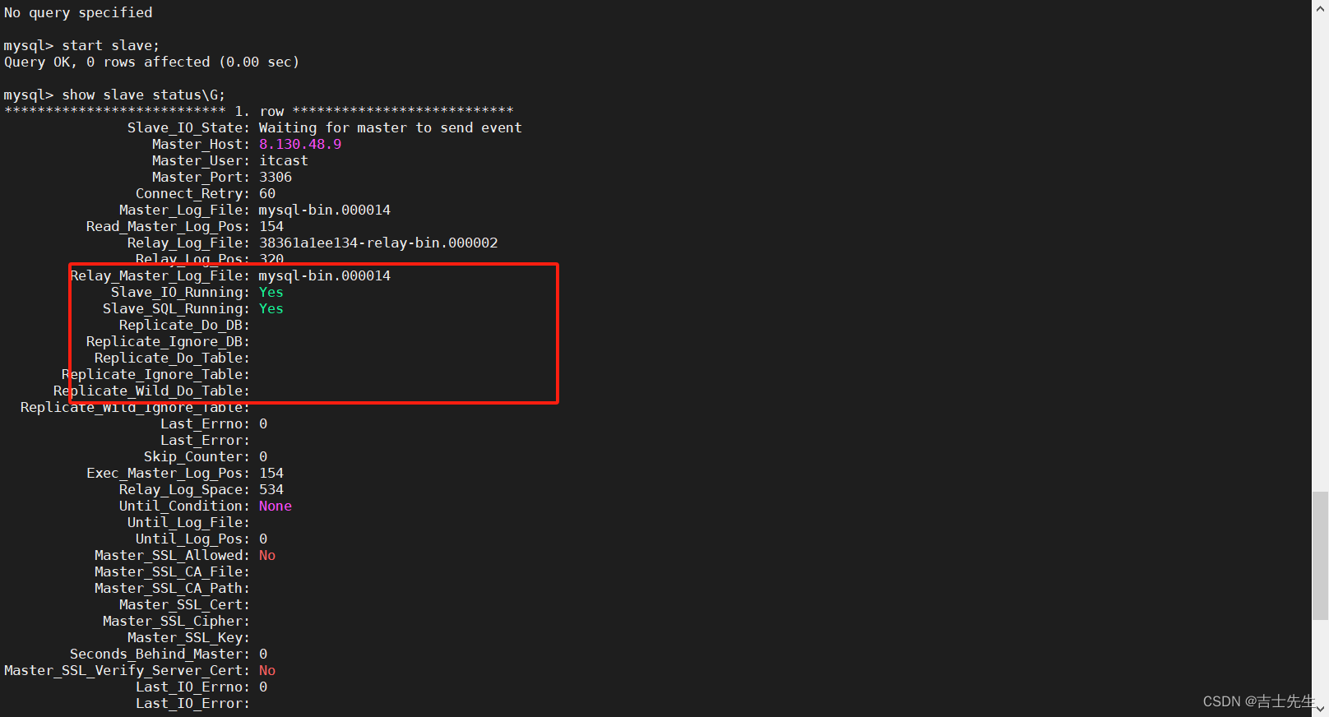Click the Skip_Counter label
The image size is (1329, 717).
(x=197, y=457)
